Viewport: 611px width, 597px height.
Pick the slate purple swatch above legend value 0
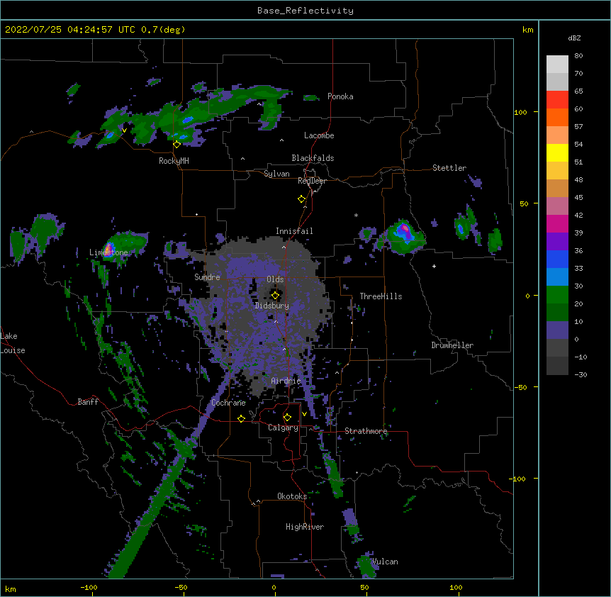tap(557, 330)
